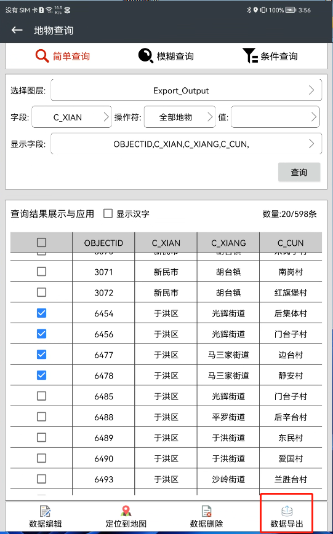Screen dimensions: 333x534
Task: Open the 选择图层 Export_Output dropdown
Action: click(187, 90)
